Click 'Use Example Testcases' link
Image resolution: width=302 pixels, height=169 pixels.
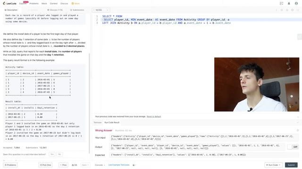click(119, 165)
